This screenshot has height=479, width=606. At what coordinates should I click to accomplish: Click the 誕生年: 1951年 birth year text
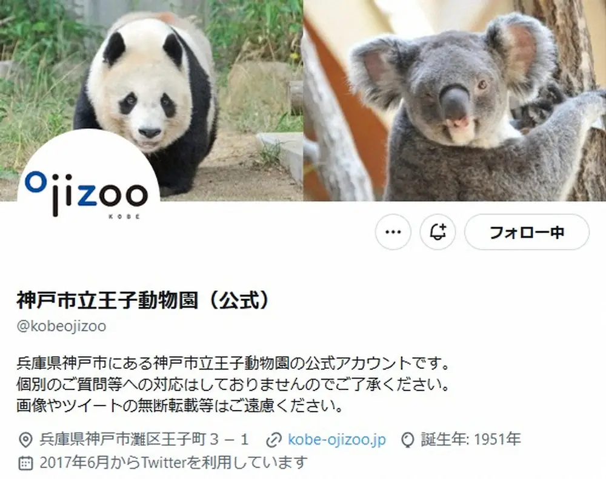point(471,439)
